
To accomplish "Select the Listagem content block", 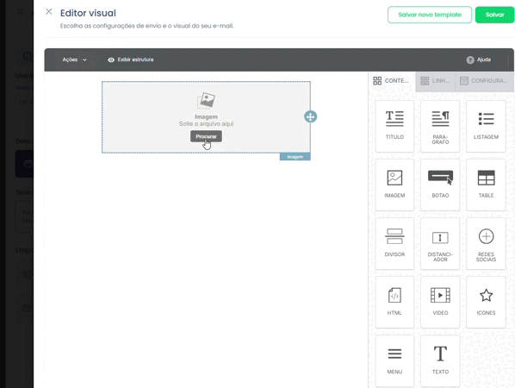I will 486,126.
